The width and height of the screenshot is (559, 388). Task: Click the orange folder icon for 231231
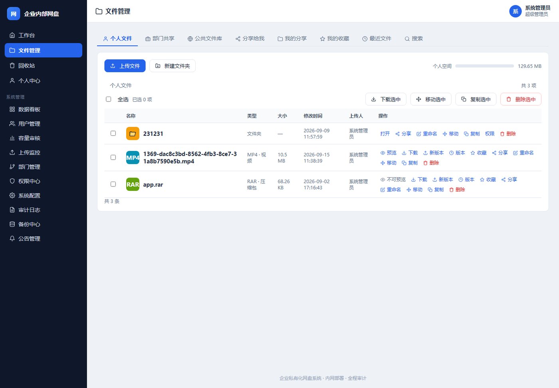point(133,134)
